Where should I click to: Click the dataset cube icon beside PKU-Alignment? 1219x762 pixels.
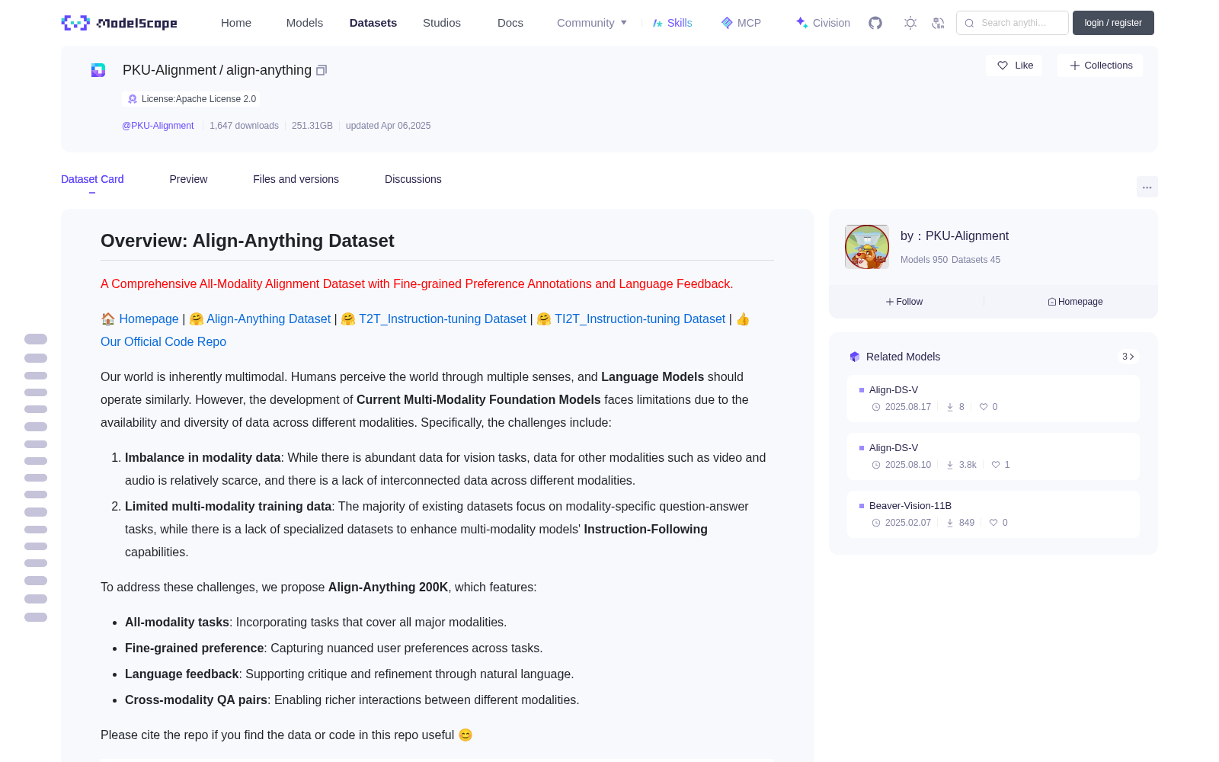[x=98, y=70]
